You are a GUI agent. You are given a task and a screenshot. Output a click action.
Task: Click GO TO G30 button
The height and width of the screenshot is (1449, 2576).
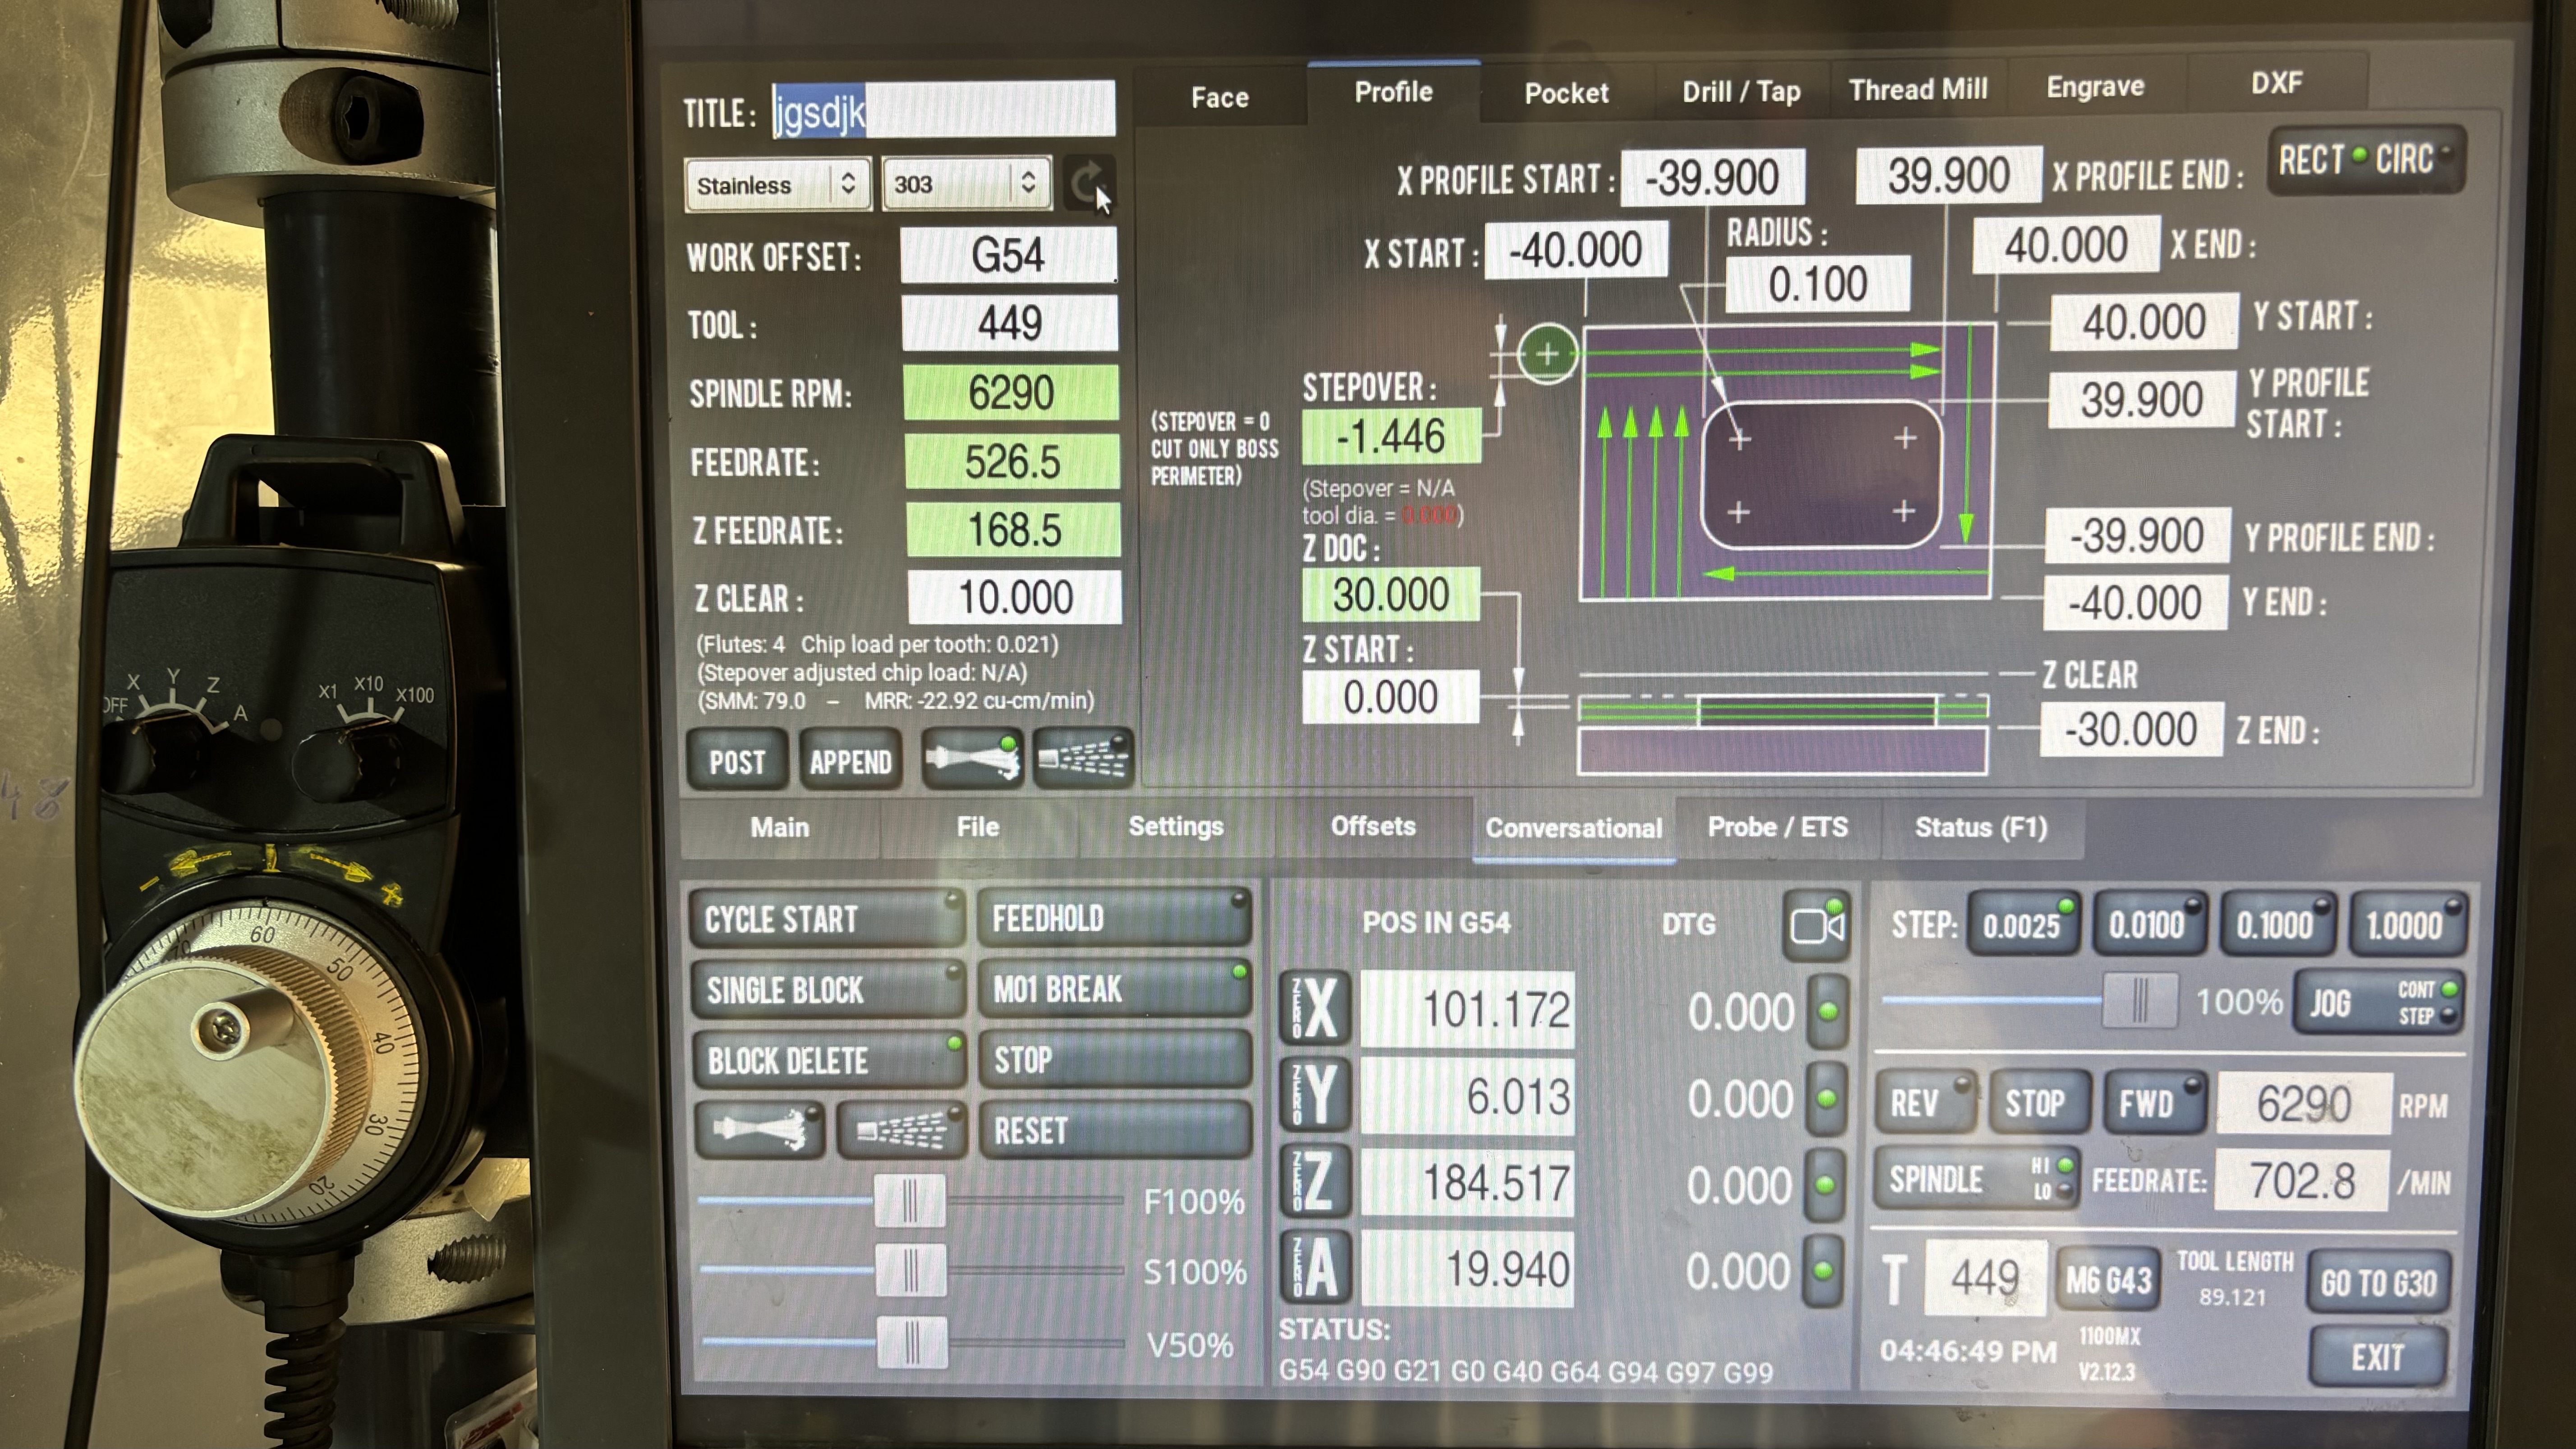coord(2380,1282)
